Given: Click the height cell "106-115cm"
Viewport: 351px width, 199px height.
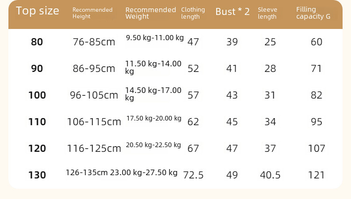Looking at the screenshot, I should click(94, 122).
